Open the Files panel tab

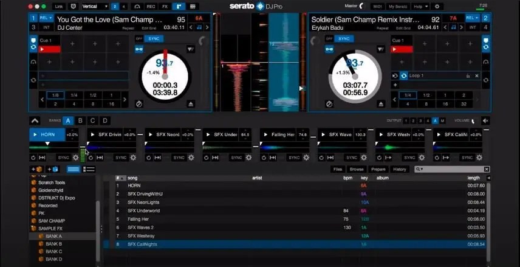pyautogui.click(x=338, y=169)
